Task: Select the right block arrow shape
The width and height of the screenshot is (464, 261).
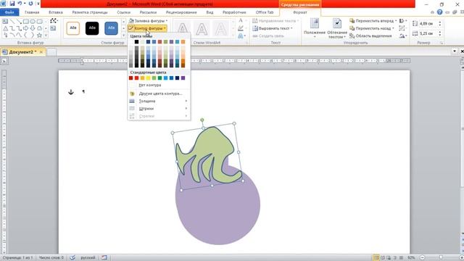Action: [x=26, y=28]
